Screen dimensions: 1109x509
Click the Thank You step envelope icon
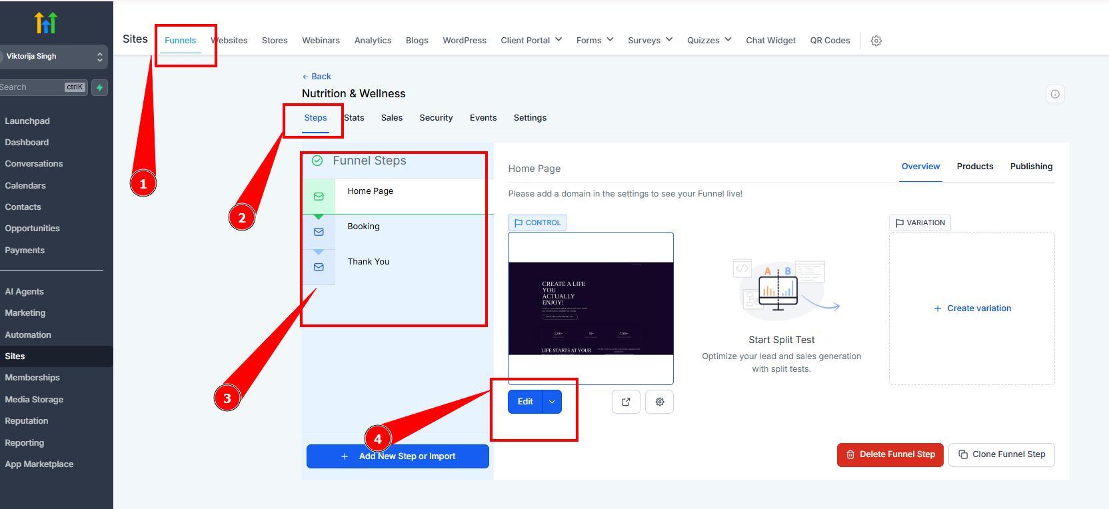319,267
